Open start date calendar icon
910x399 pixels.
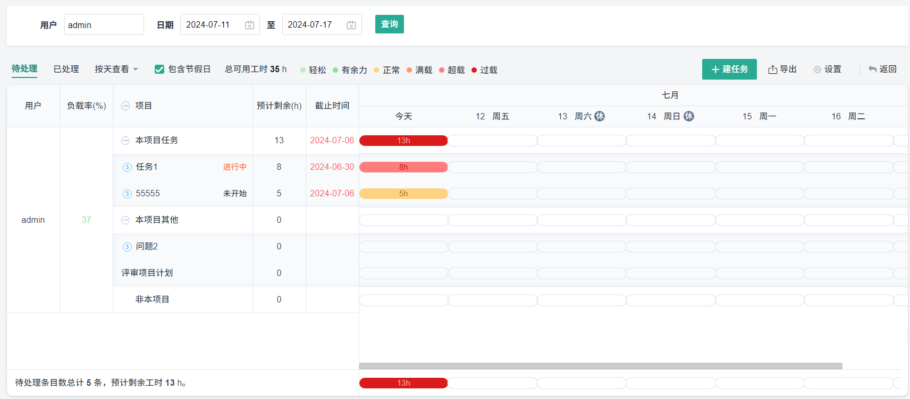pyautogui.click(x=249, y=25)
